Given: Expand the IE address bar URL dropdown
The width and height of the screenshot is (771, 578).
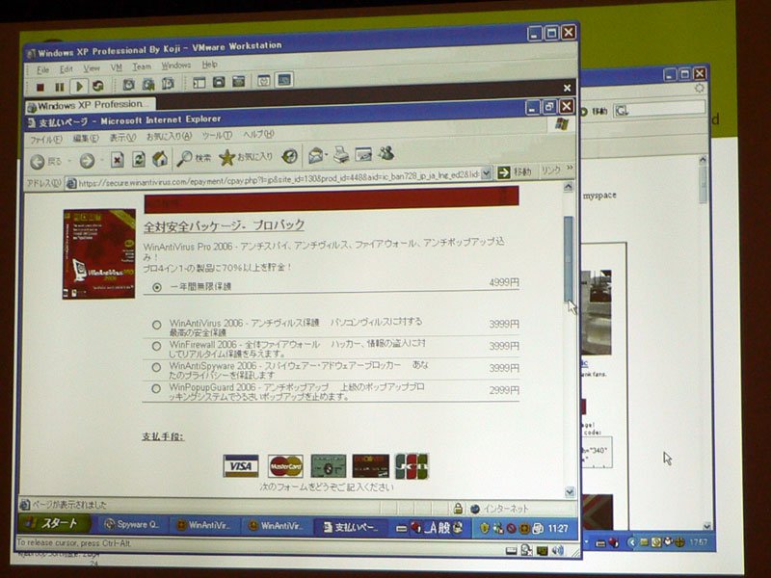Looking at the screenshot, I should 486,173.
